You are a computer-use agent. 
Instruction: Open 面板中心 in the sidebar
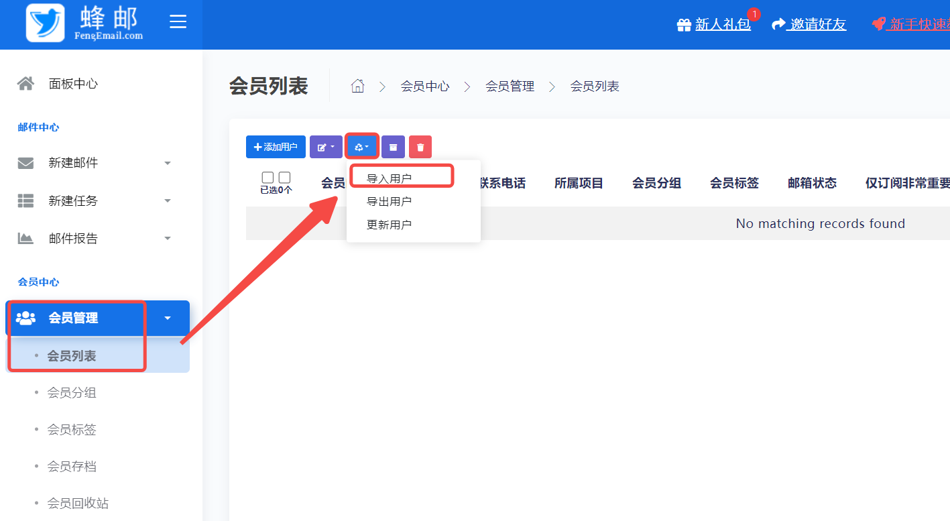point(73,84)
